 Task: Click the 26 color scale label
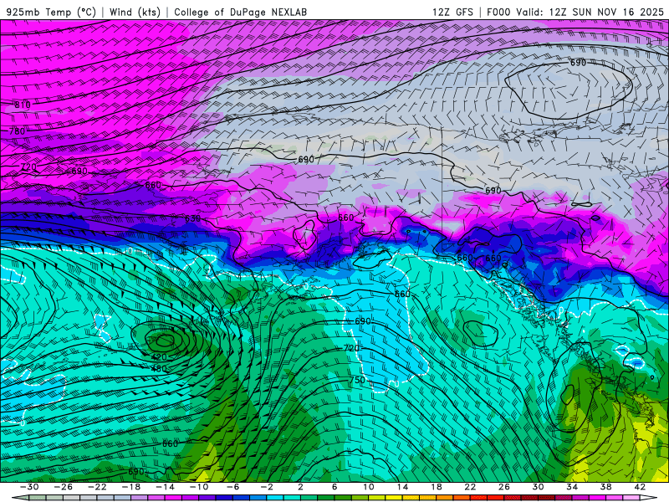[x=504, y=487]
